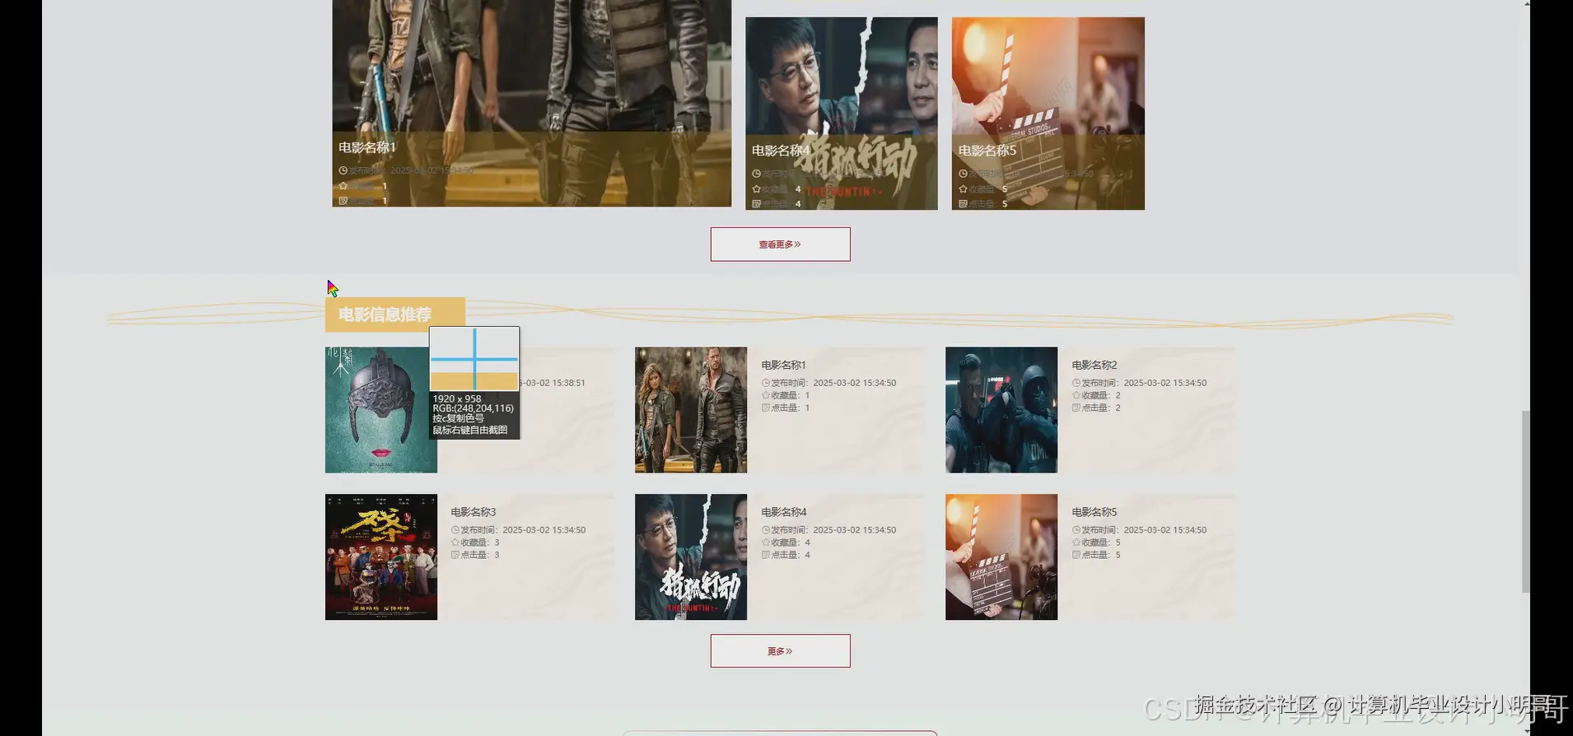Click the clock icon on recommended 电影名称5
The height and width of the screenshot is (736, 1573).
[x=1076, y=530]
